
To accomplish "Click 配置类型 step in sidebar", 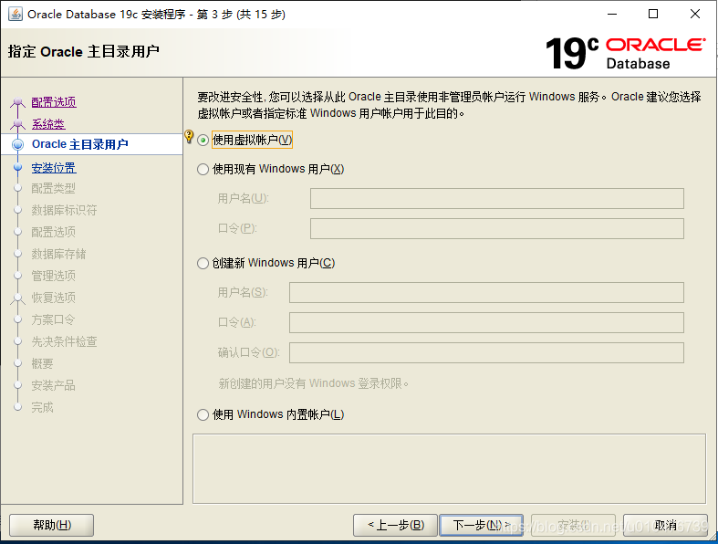I will [53, 188].
